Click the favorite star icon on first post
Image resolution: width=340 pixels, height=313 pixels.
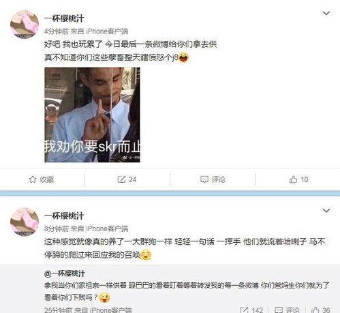pyautogui.click(x=33, y=179)
